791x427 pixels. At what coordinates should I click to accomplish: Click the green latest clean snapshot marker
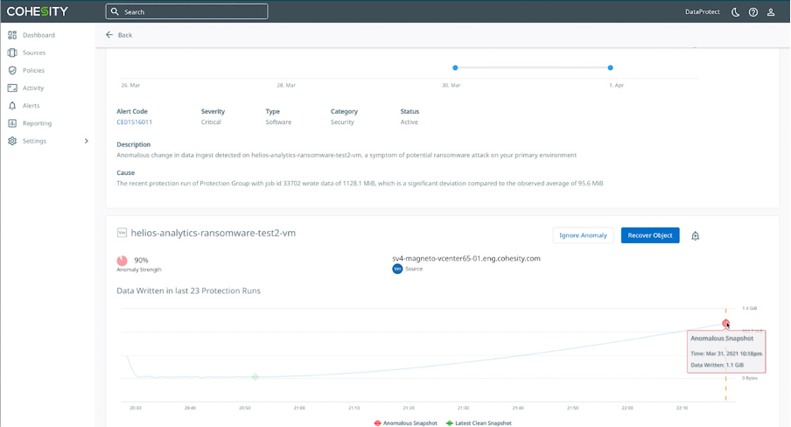255,376
